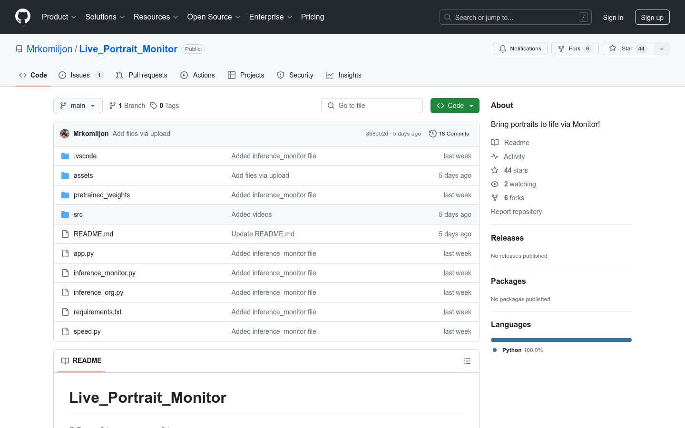Click the repository icon before Mrkomiljon
Screen dimensions: 685x428
coord(19,49)
